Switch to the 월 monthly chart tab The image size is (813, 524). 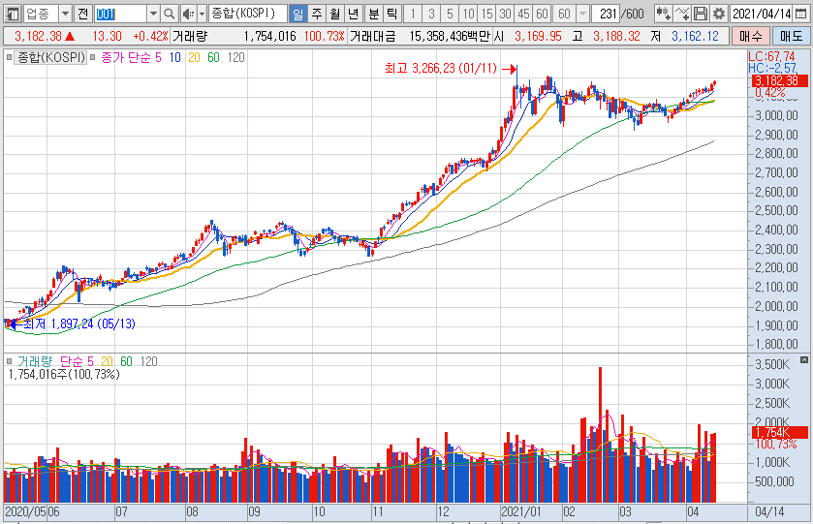(335, 14)
